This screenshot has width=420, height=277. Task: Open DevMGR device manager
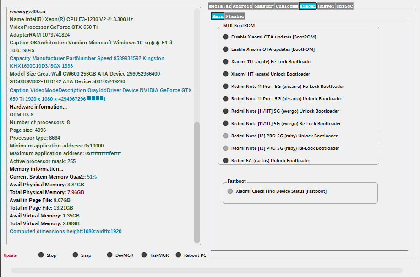pos(120,255)
